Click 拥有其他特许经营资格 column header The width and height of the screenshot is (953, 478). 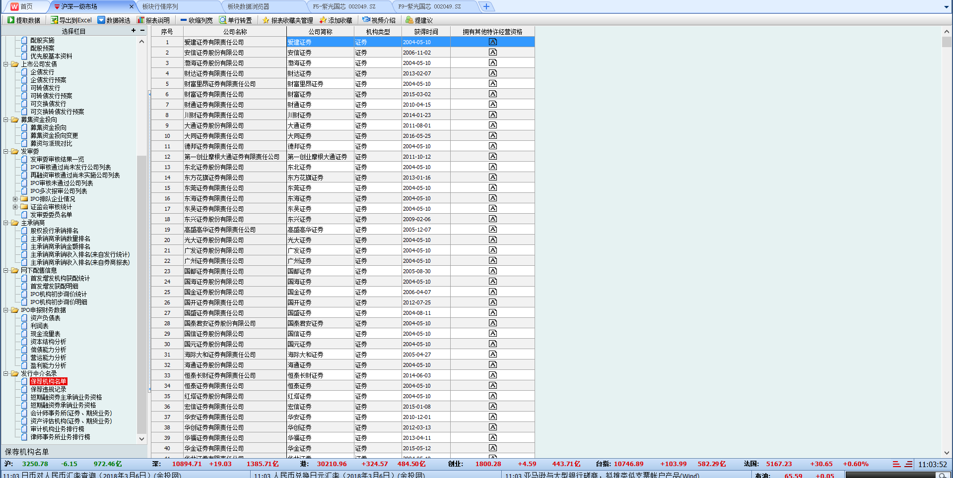coord(492,31)
